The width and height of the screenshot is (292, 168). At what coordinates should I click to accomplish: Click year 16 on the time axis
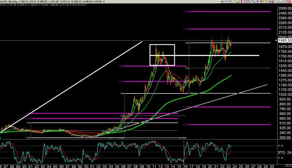pos(185,166)
